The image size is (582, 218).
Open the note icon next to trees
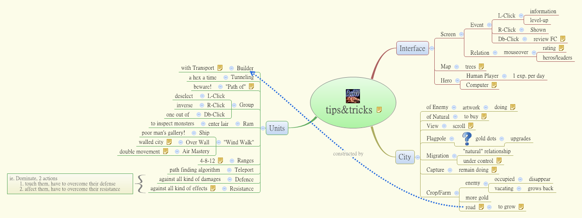[481, 67]
